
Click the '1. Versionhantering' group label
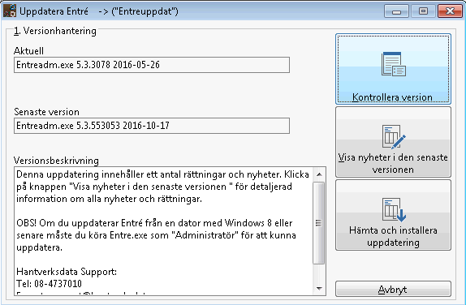(x=55, y=31)
